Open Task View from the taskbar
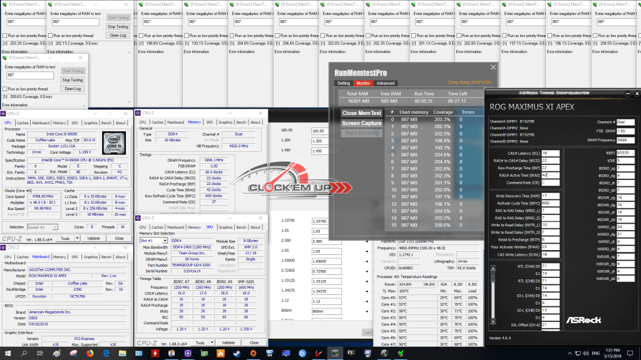 40,353
